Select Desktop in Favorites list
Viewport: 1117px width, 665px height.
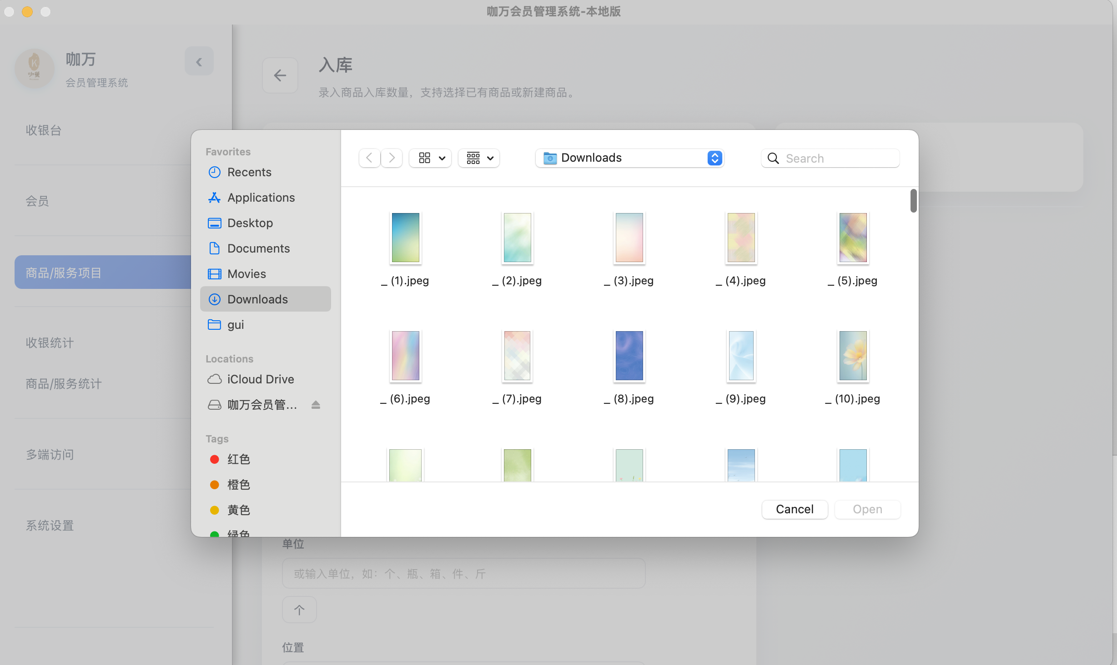250,223
